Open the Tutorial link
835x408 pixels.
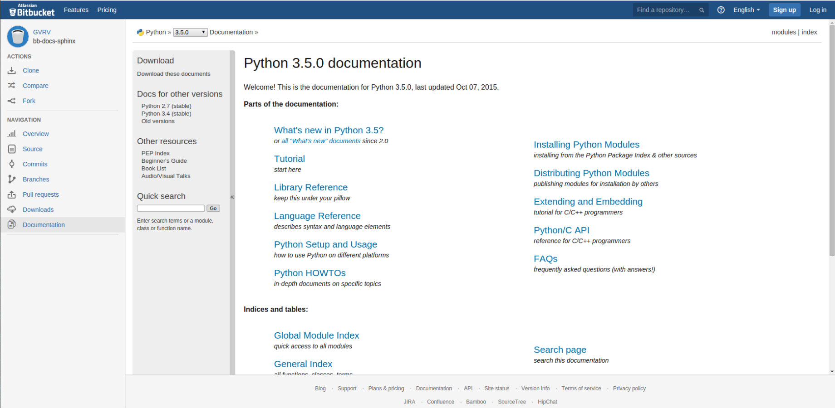tap(290, 159)
